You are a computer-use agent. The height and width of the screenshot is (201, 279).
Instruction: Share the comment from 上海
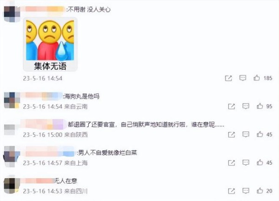(x=232, y=163)
